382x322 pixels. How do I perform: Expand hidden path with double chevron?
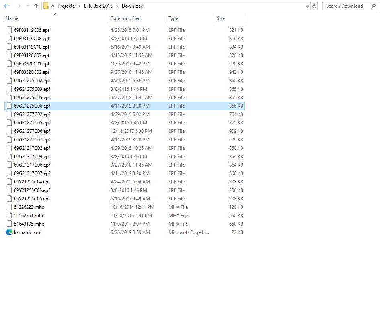[x=53, y=6]
